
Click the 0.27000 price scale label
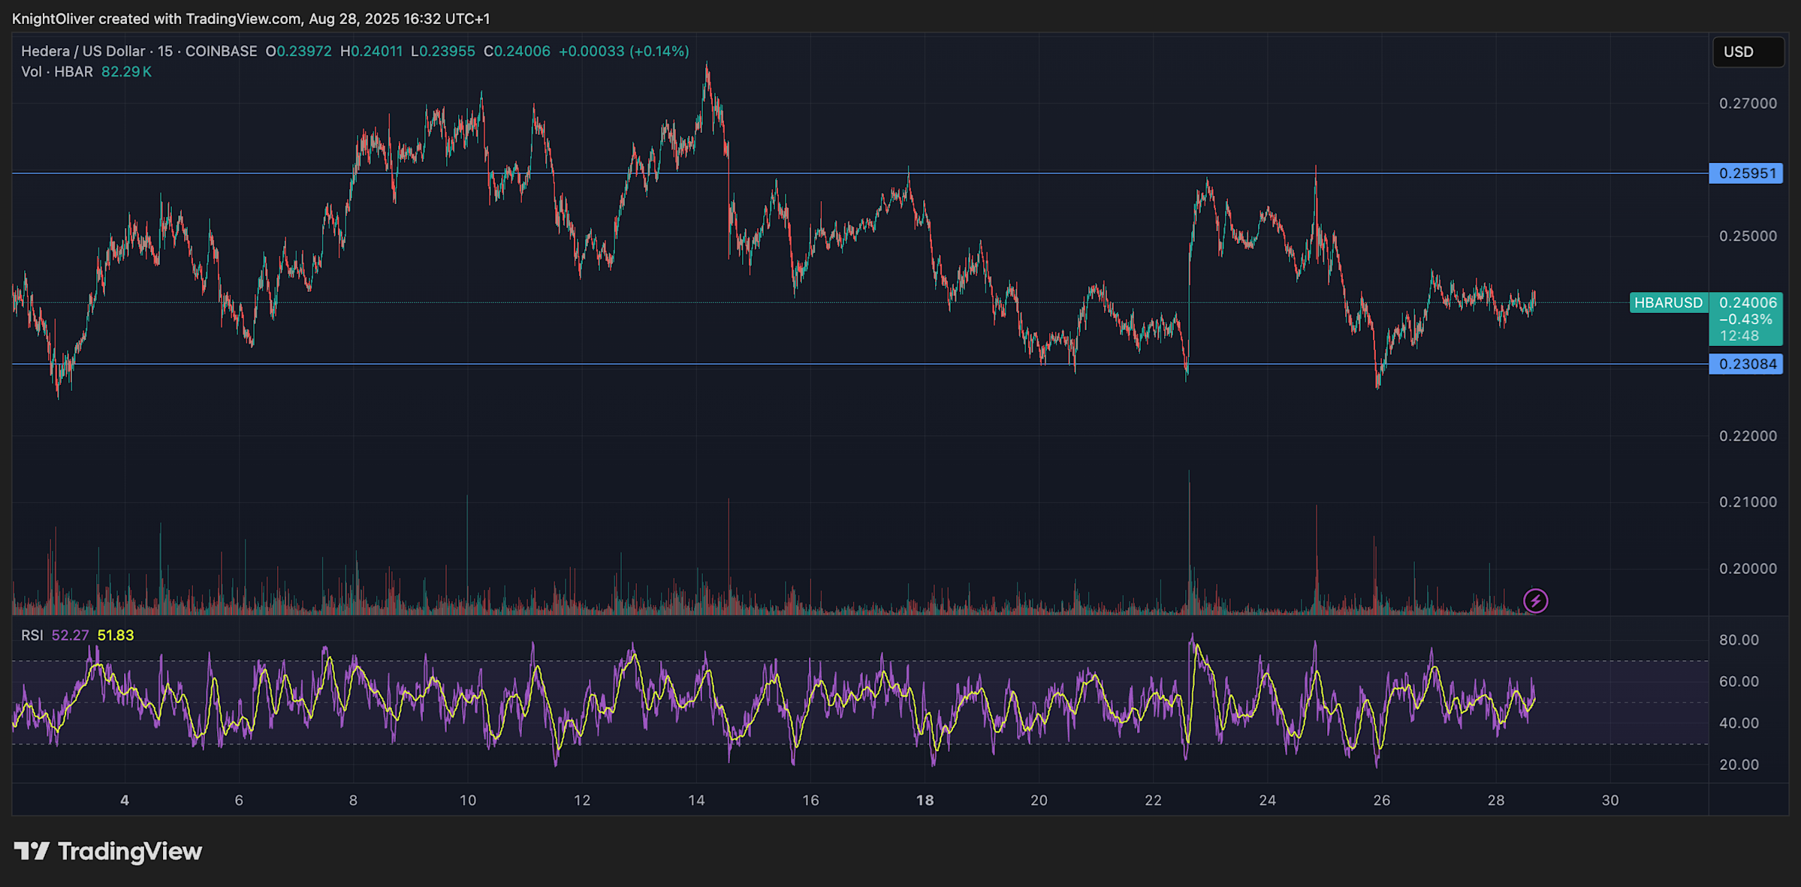point(1748,104)
